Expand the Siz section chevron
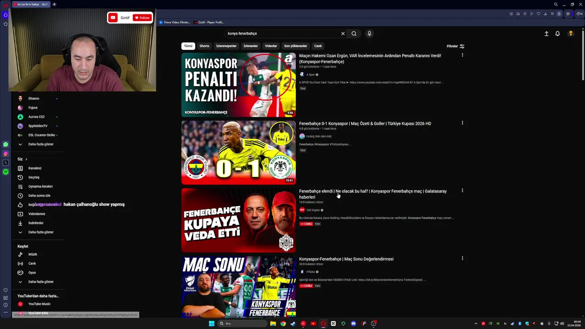Image resolution: width=585 pixels, height=329 pixels. coord(26,159)
